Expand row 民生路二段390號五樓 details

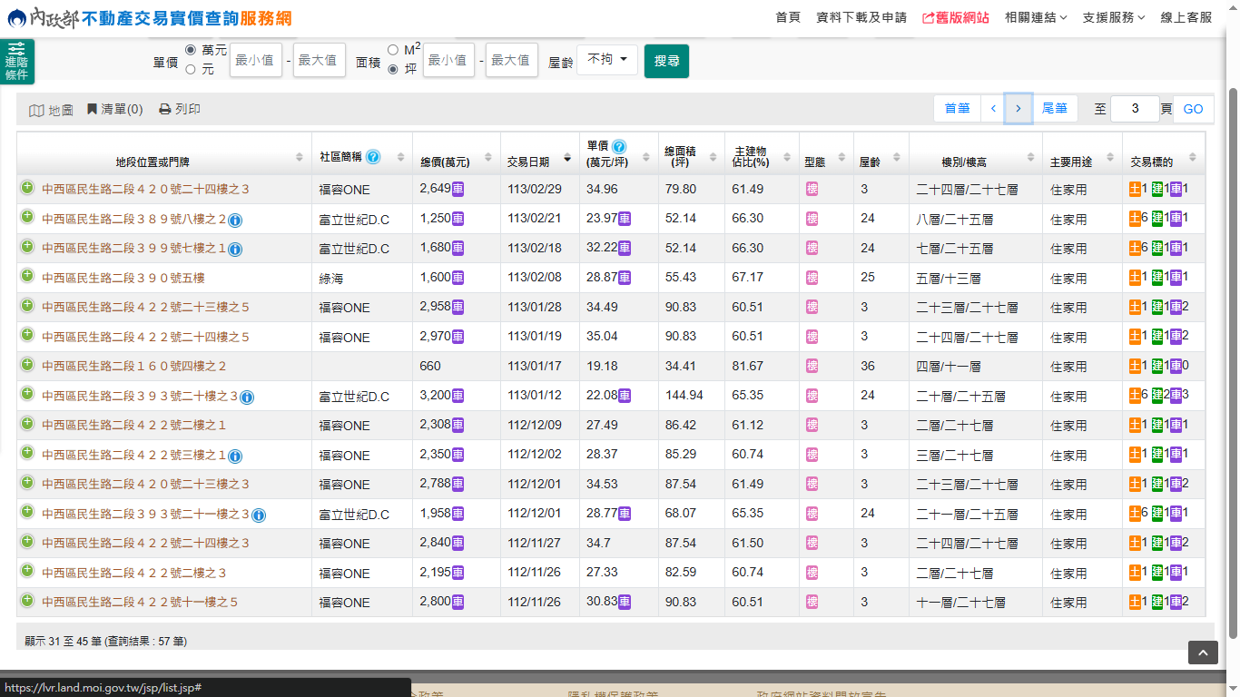coord(27,277)
